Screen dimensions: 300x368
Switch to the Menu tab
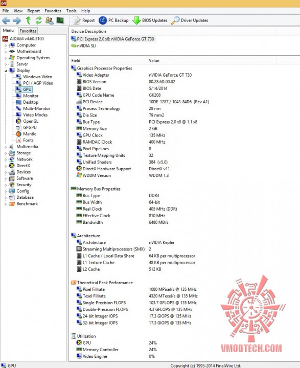(9, 30)
